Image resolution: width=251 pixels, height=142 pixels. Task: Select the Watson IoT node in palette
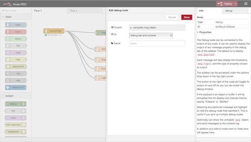click(16, 87)
